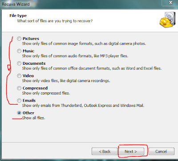Select the Other radio button

[x=19, y=113]
